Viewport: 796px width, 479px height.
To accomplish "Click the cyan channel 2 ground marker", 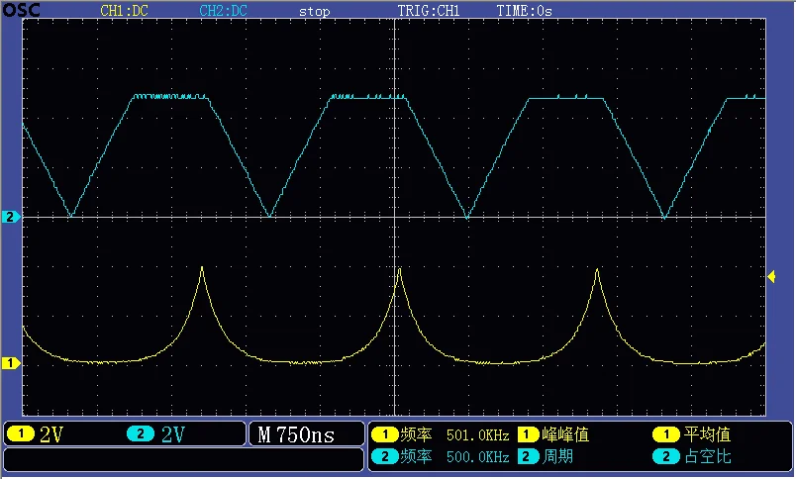I will click(10, 217).
